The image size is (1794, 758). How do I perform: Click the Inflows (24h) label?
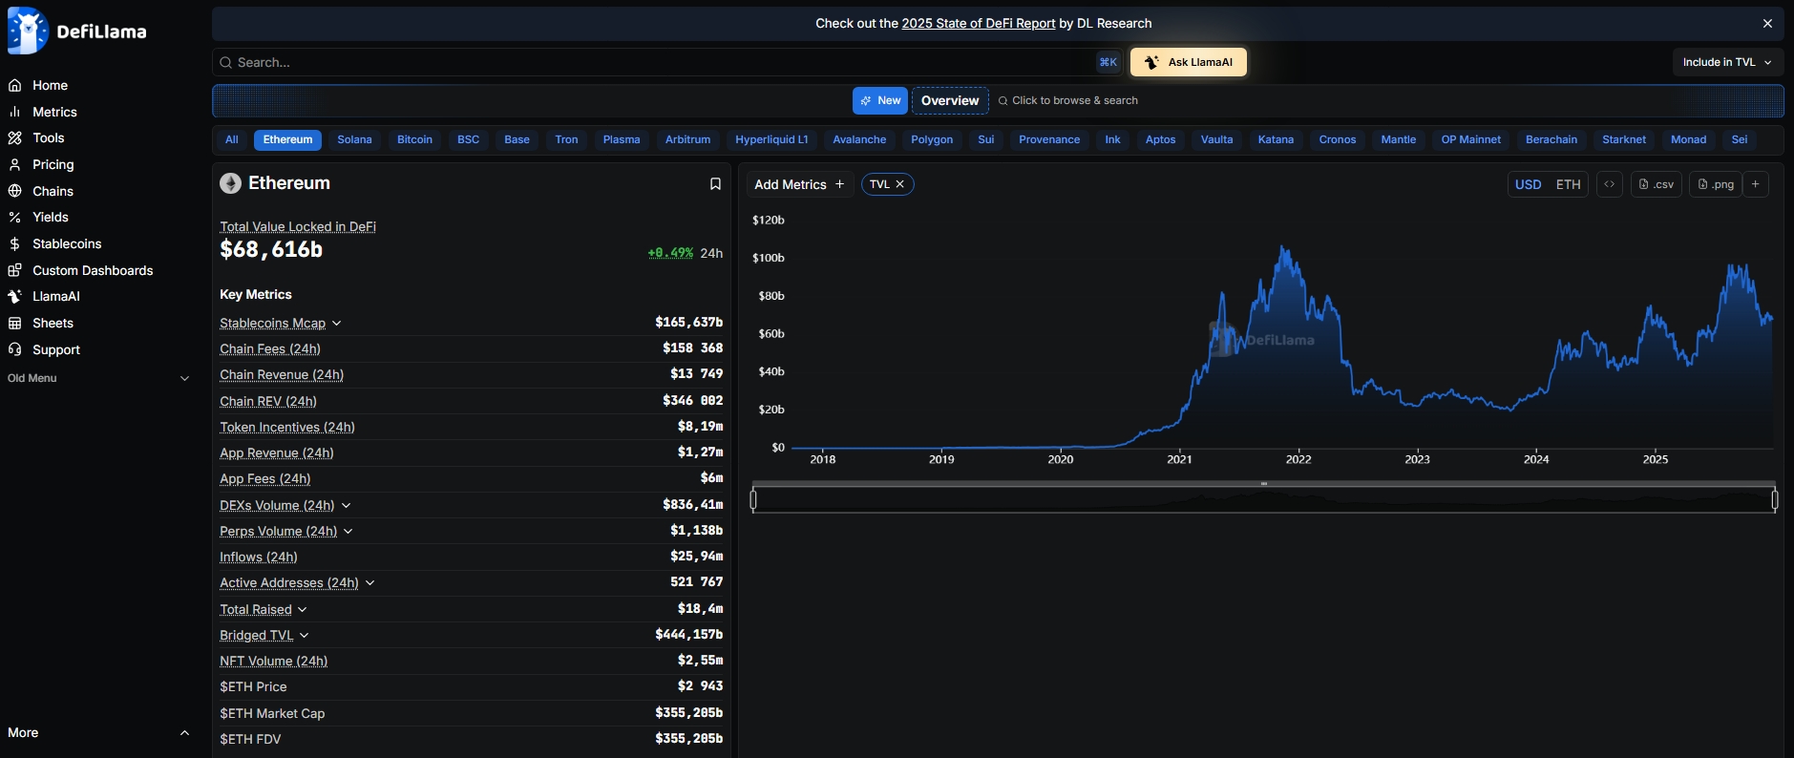259,557
